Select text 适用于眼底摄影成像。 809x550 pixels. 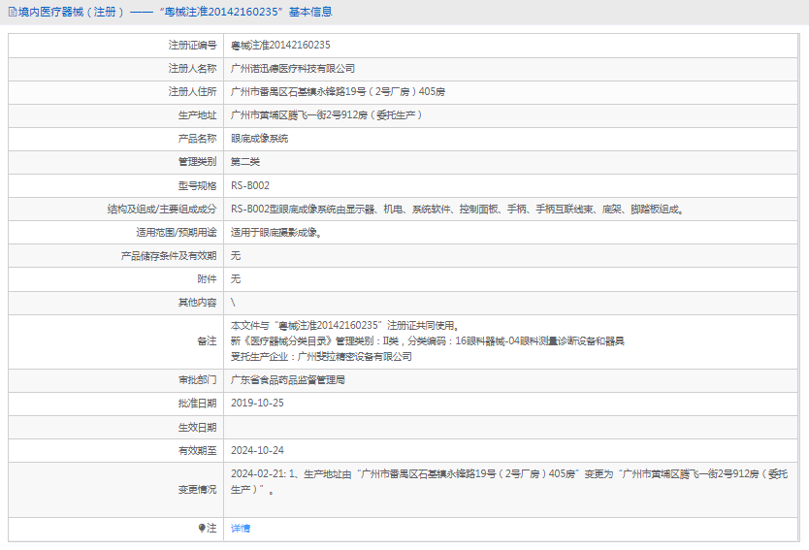tap(277, 232)
